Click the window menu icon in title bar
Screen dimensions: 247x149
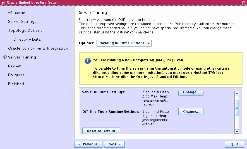pos(3,3)
